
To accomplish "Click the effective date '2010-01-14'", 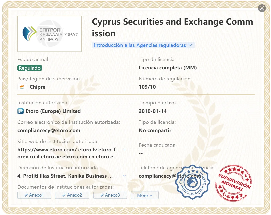I will coord(153,111).
